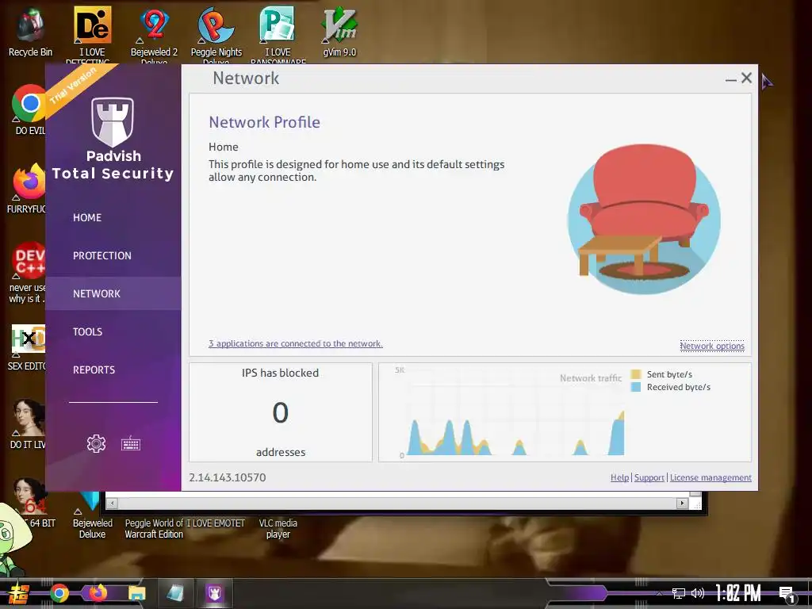
Task: Click the Sent byte/s legend swatch
Action: coord(636,374)
